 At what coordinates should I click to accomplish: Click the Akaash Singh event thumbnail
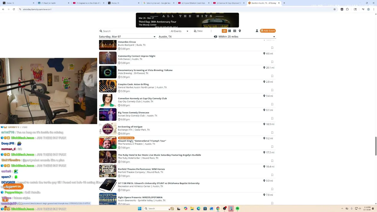click(108, 143)
